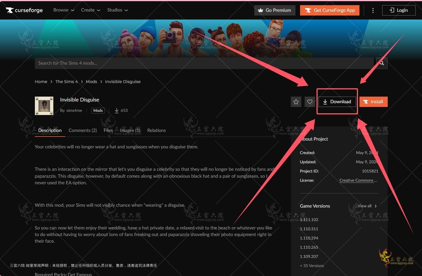422x276 pixels.
Task: Click the View all chevron arrow
Action: 376,206
